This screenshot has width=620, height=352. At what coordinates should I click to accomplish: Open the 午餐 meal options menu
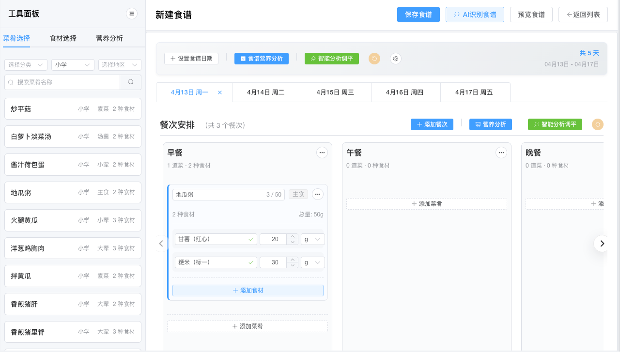point(501,153)
